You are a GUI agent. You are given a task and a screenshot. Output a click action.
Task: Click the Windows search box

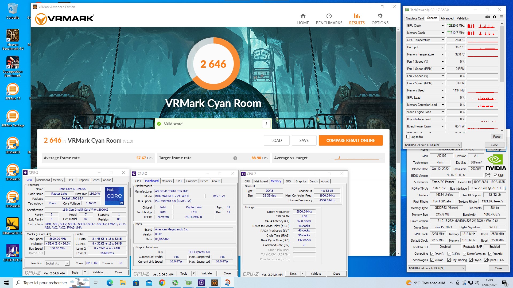coord(51,283)
